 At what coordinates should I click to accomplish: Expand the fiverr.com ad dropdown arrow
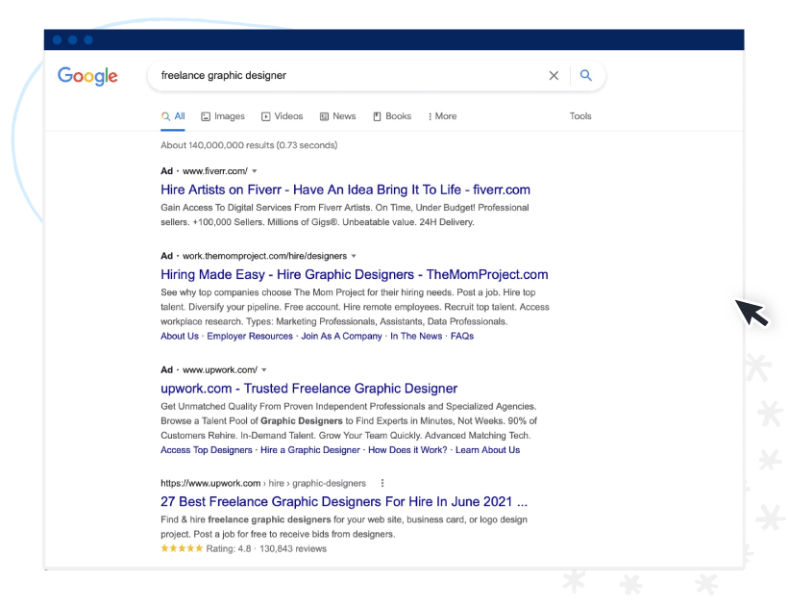255,171
